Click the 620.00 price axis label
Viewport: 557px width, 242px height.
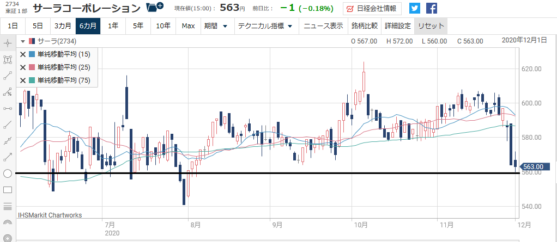[531, 69]
